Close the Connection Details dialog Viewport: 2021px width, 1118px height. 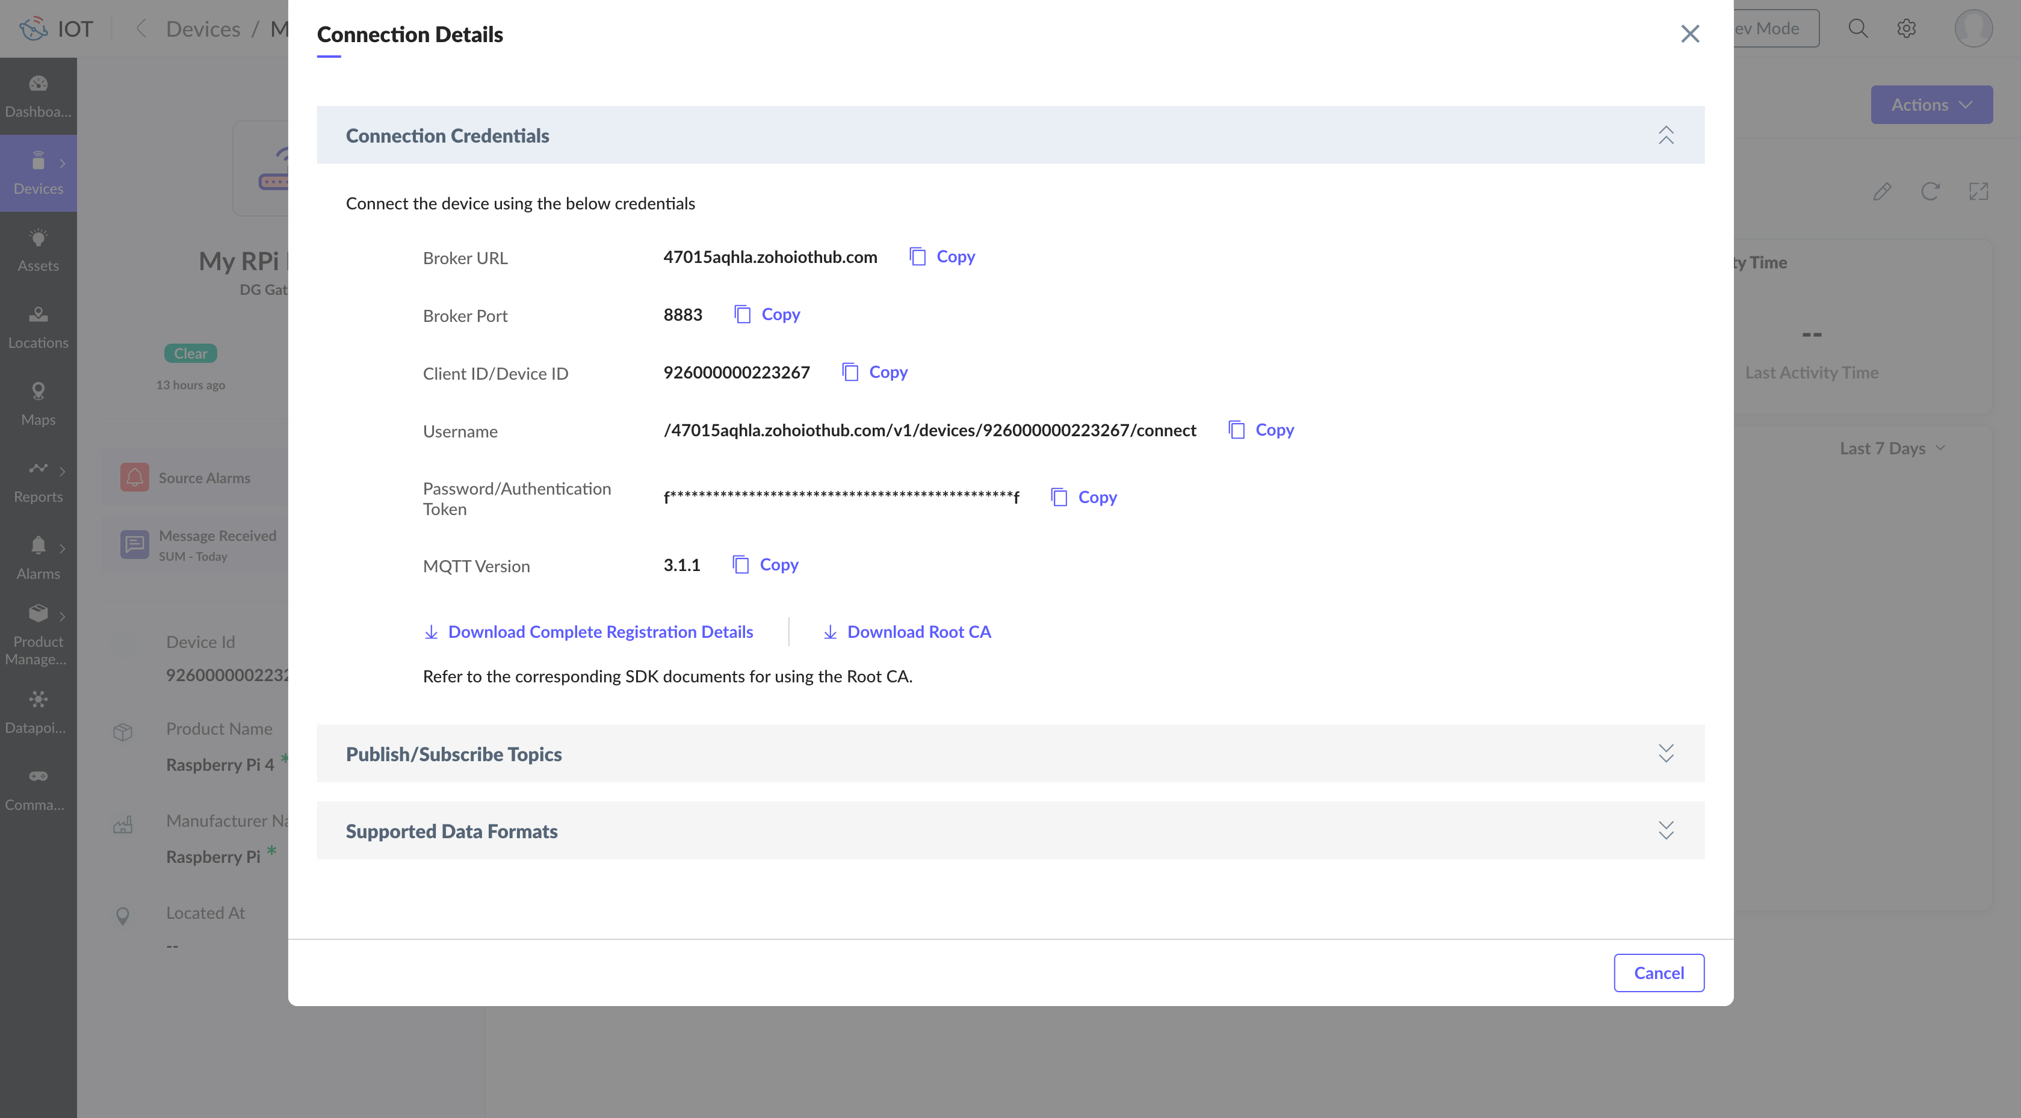click(1690, 34)
